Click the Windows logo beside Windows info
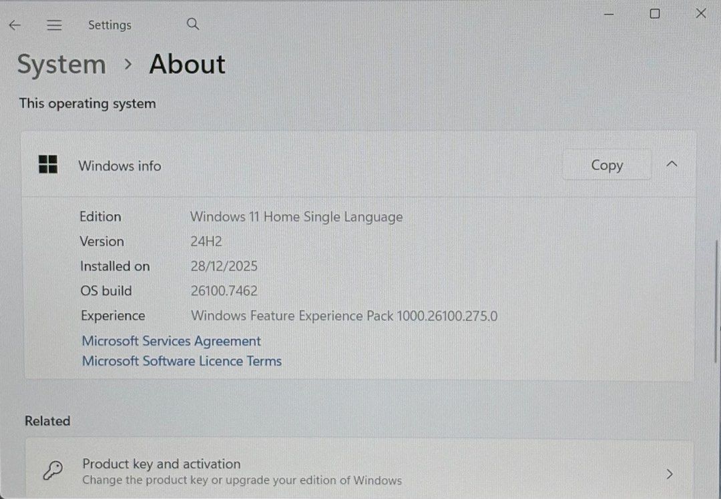Image resolution: width=721 pixels, height=499 pixels. tap(48, 165)
